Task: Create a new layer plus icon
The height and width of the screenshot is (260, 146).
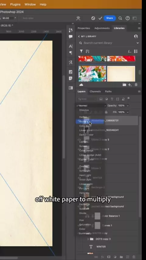Action: 128,257
